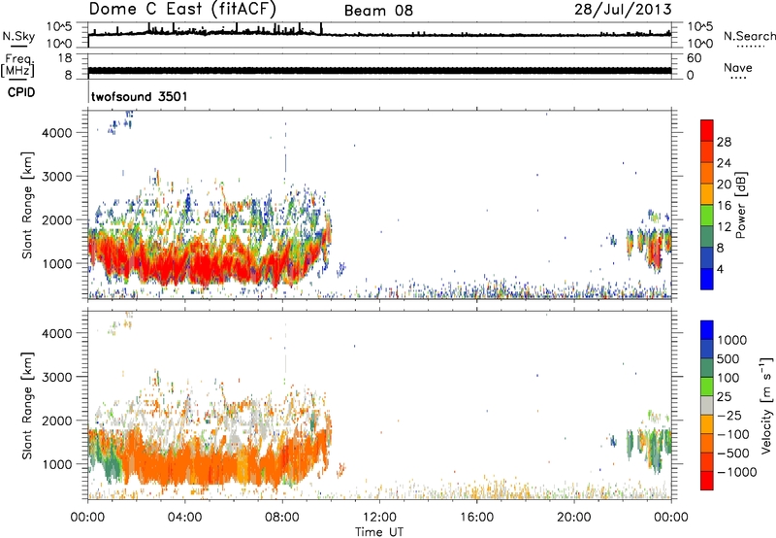
Task: Click the "Freq. [MHz]" axis label
Action: point(17,66)
